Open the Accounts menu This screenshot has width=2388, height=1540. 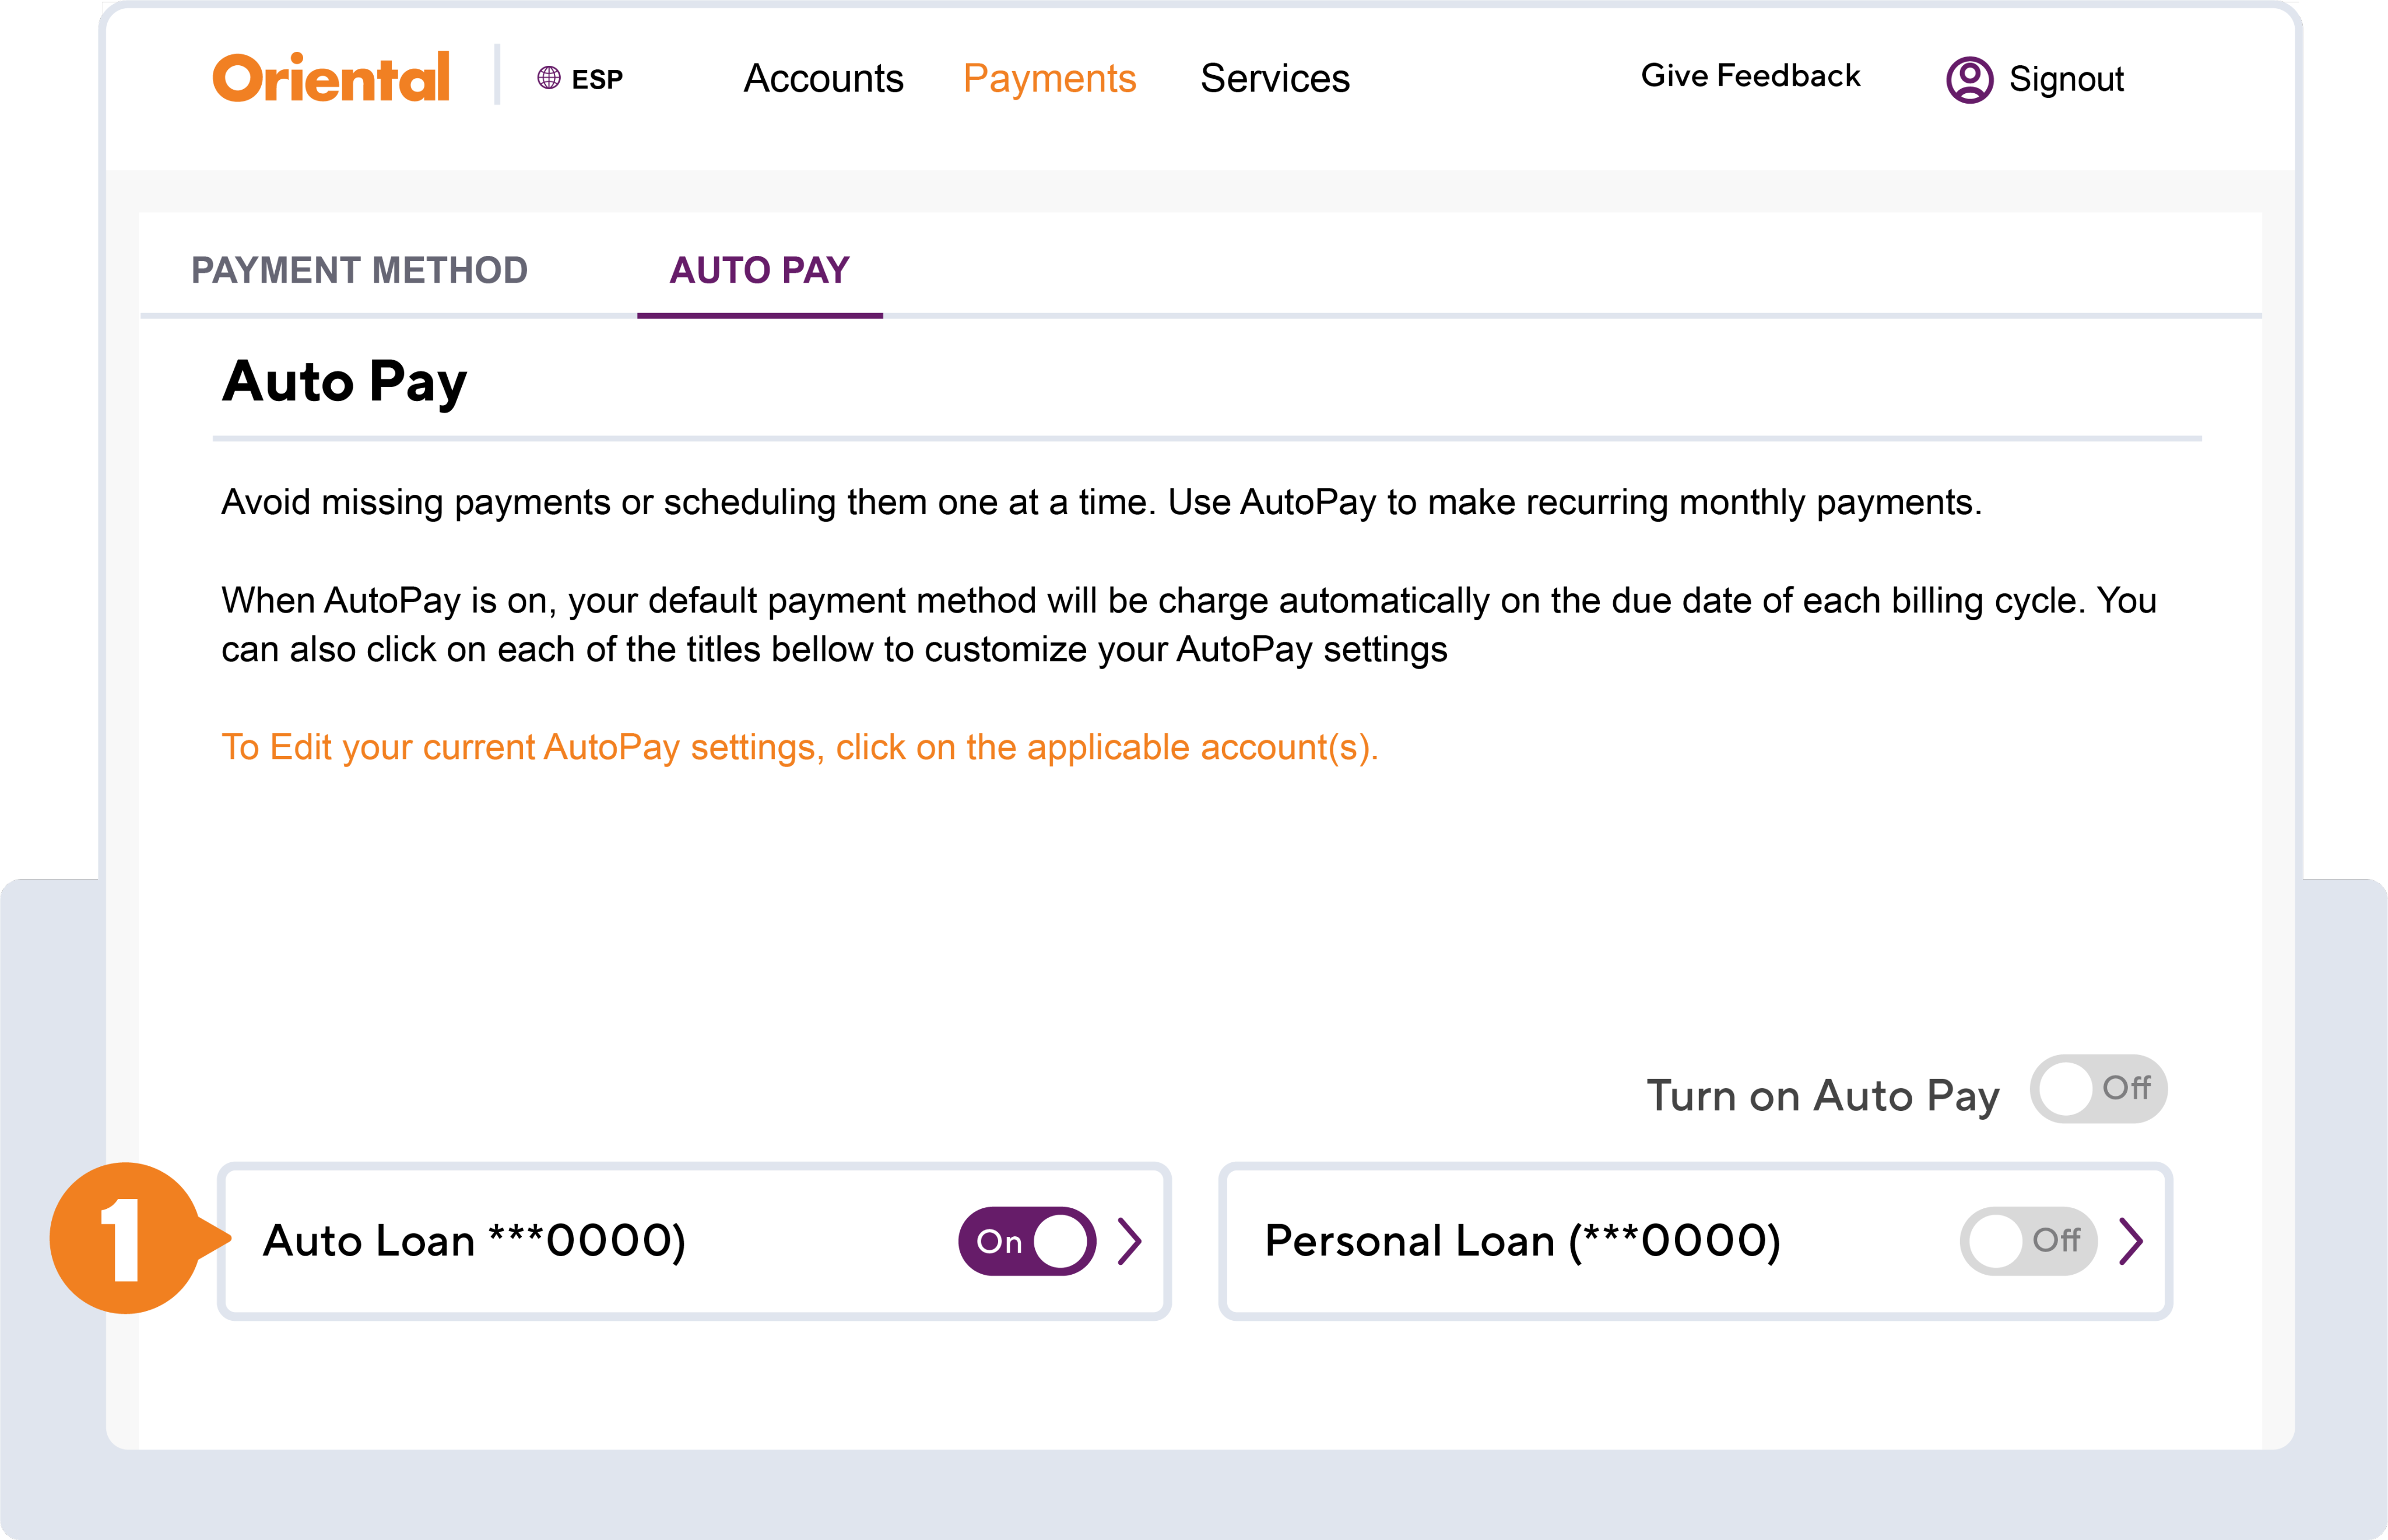[x=823, y=78]
